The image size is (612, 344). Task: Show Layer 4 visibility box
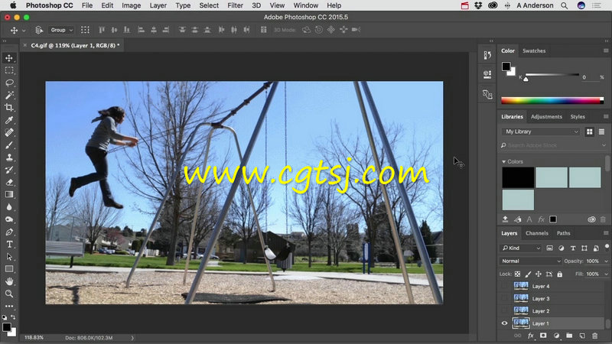coord(504,286)
